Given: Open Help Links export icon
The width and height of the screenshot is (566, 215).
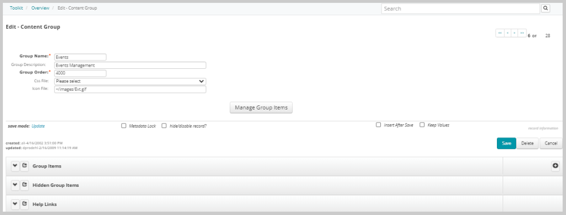Looking at the screenshot, I should [x=24, y=204].
